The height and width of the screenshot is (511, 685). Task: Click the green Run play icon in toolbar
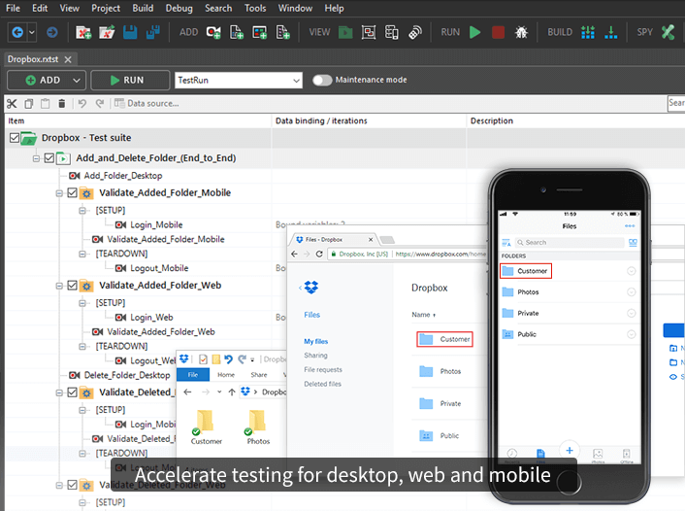pos(474,32)
